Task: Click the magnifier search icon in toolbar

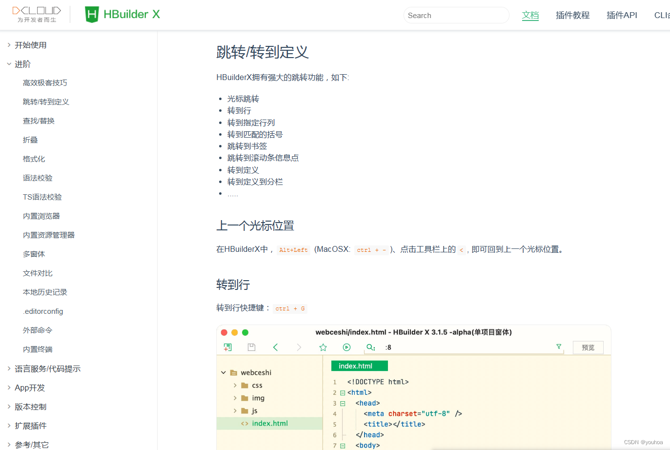Action: click(370, 347)
